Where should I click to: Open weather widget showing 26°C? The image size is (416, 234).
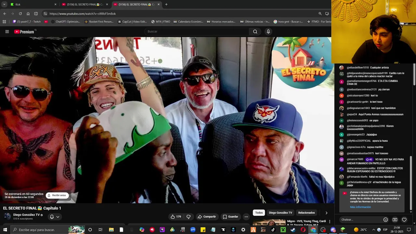click(x=360, y=230)
